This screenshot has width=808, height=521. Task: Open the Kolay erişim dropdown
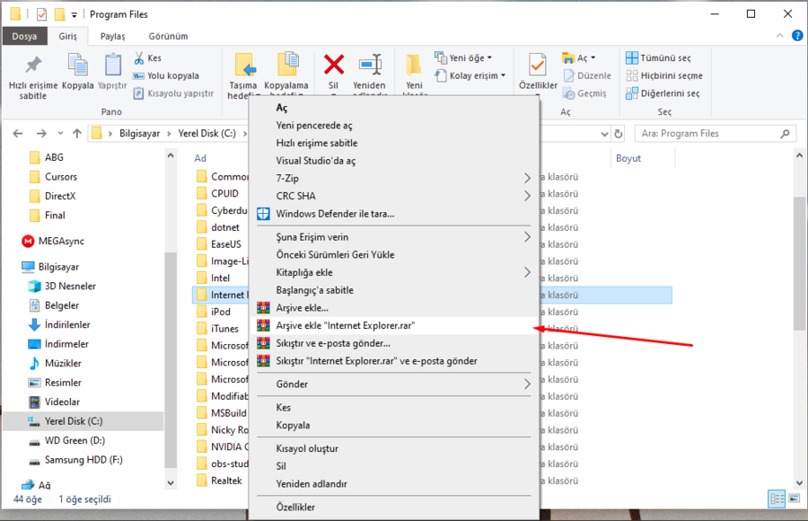[x=470, y=75]
